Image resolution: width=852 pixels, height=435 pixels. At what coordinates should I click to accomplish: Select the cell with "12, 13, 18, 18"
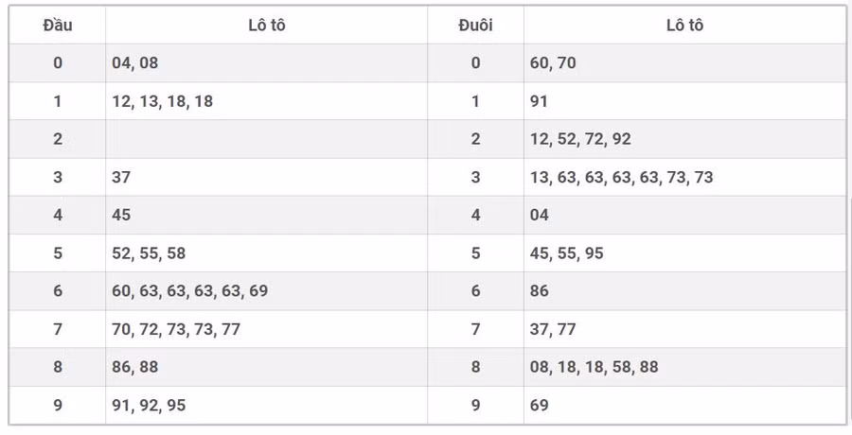(162, 101)
